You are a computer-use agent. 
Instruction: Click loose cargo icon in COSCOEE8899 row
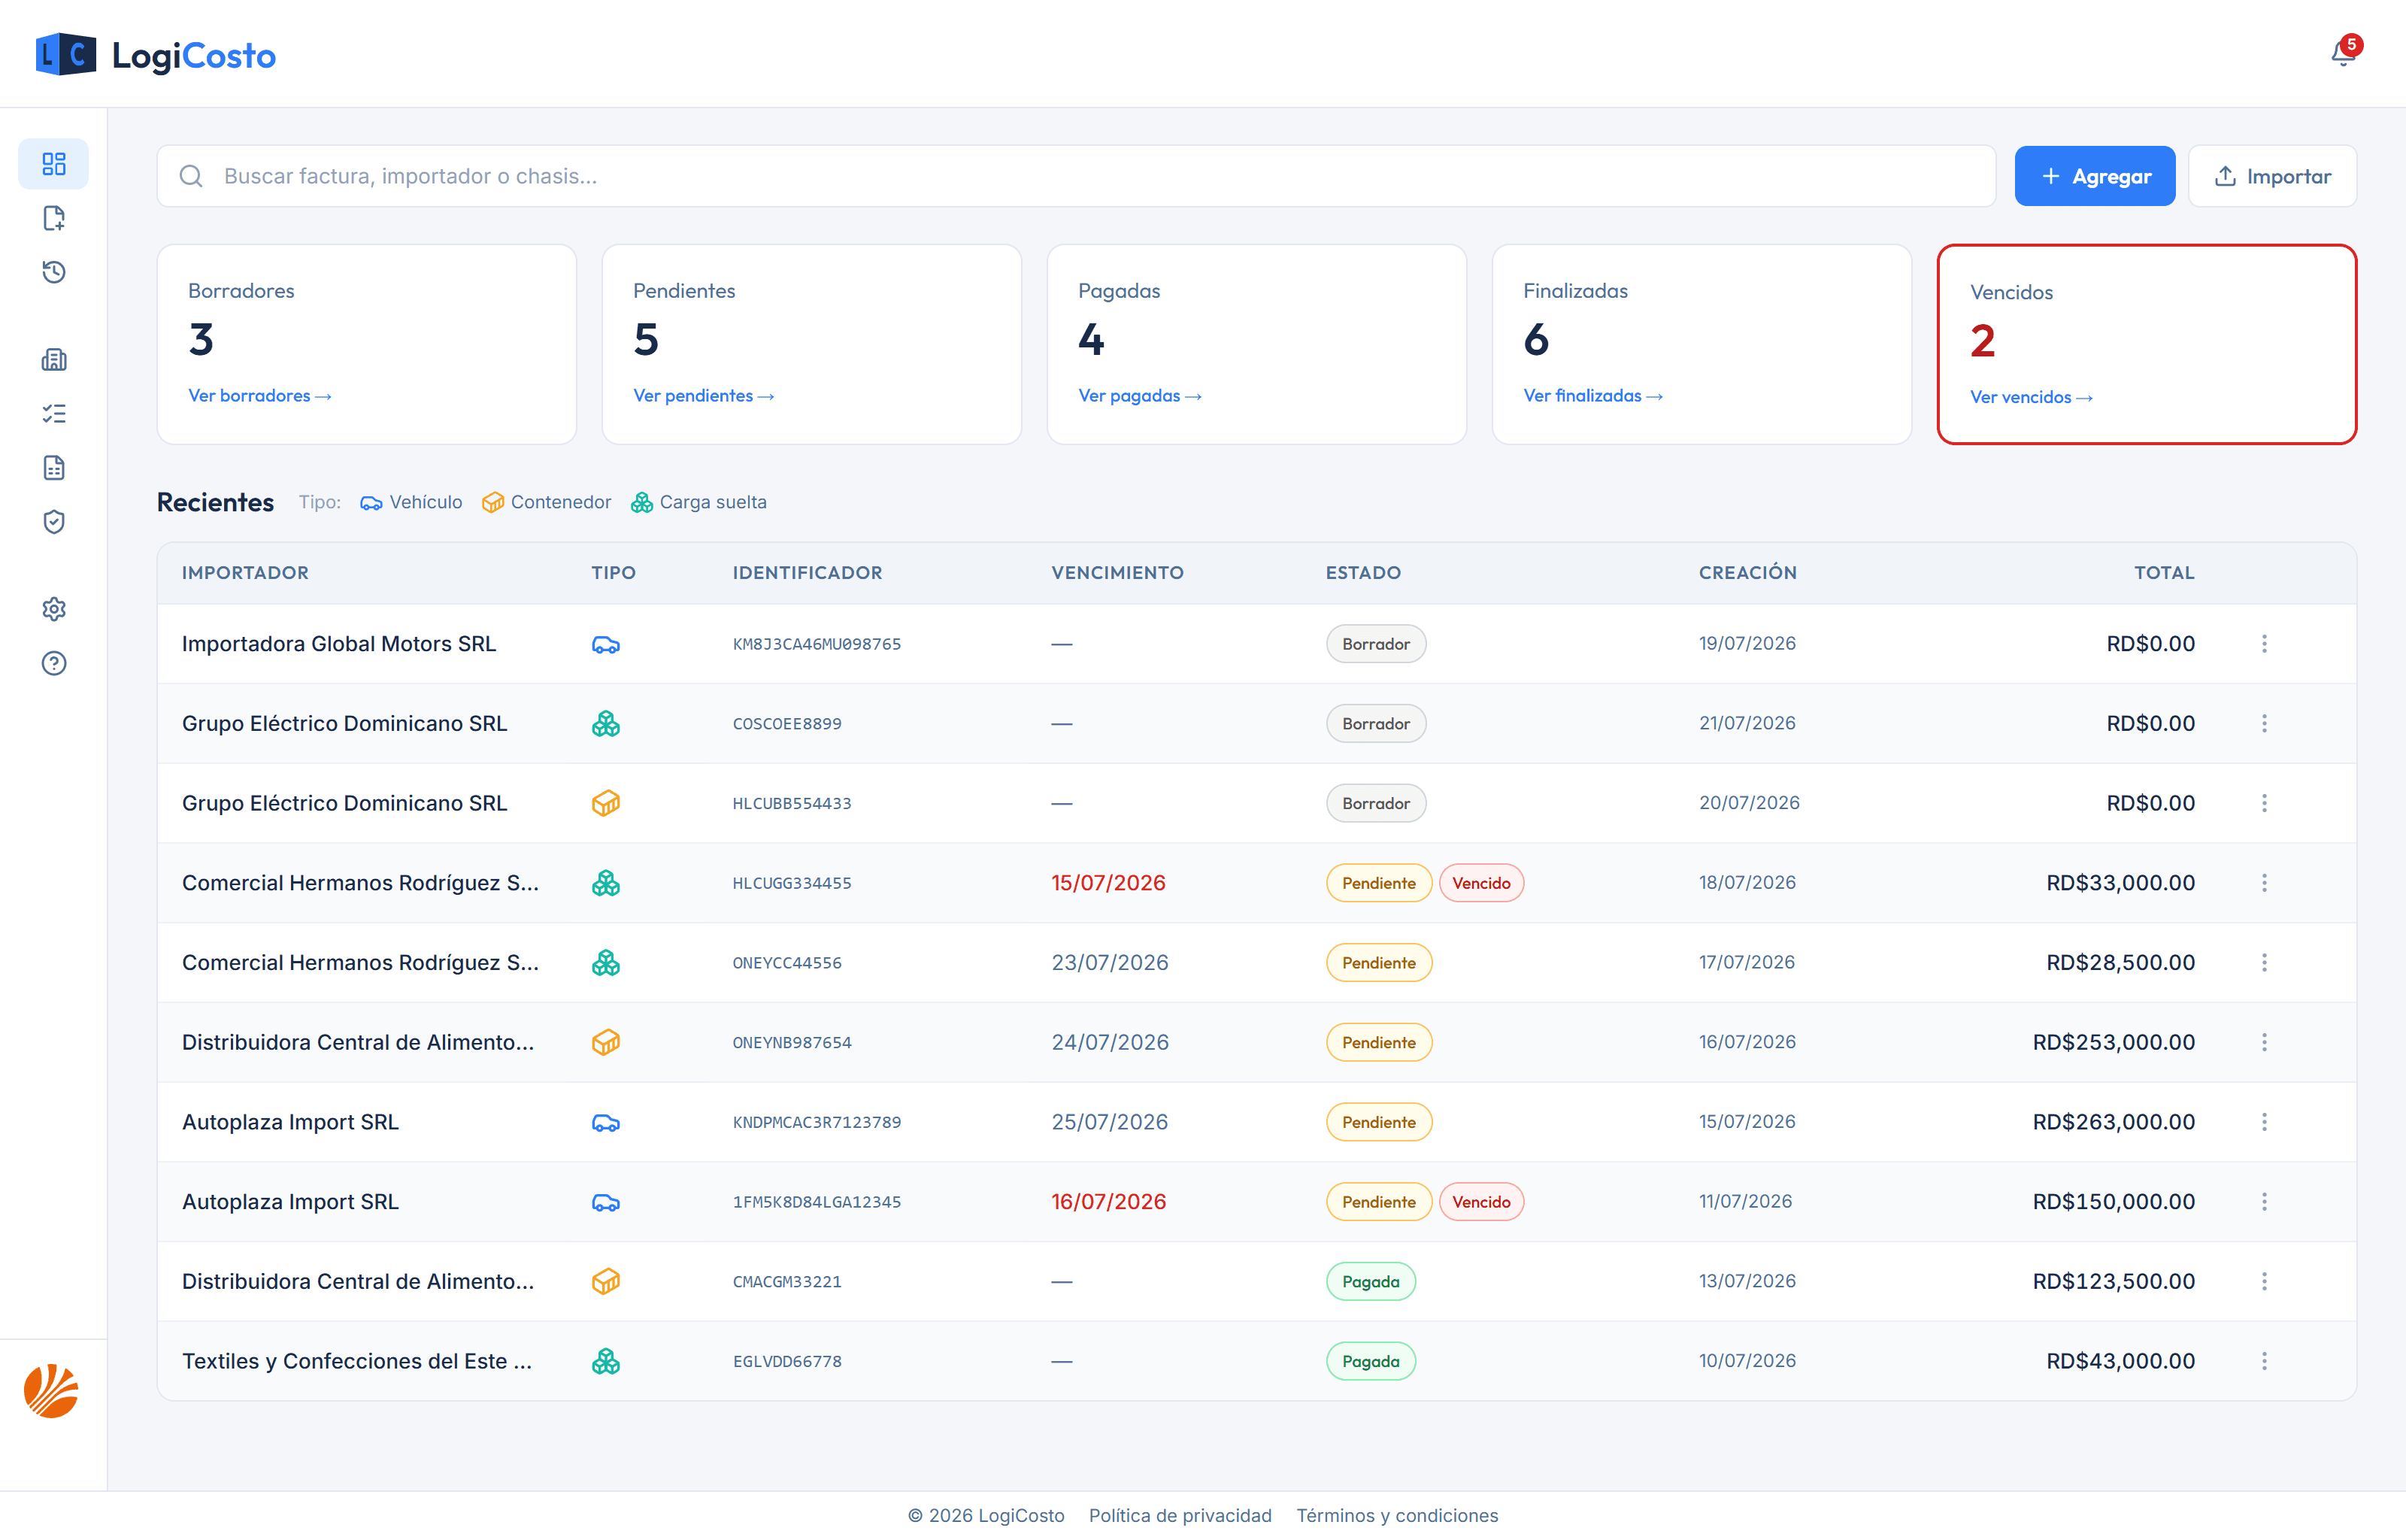606,724
